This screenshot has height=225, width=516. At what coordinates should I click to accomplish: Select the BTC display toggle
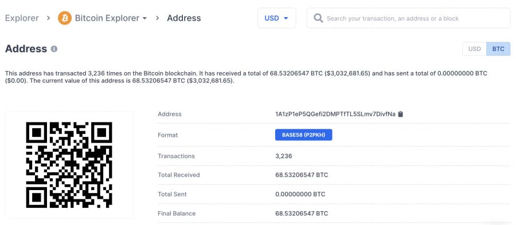(498, 49)
